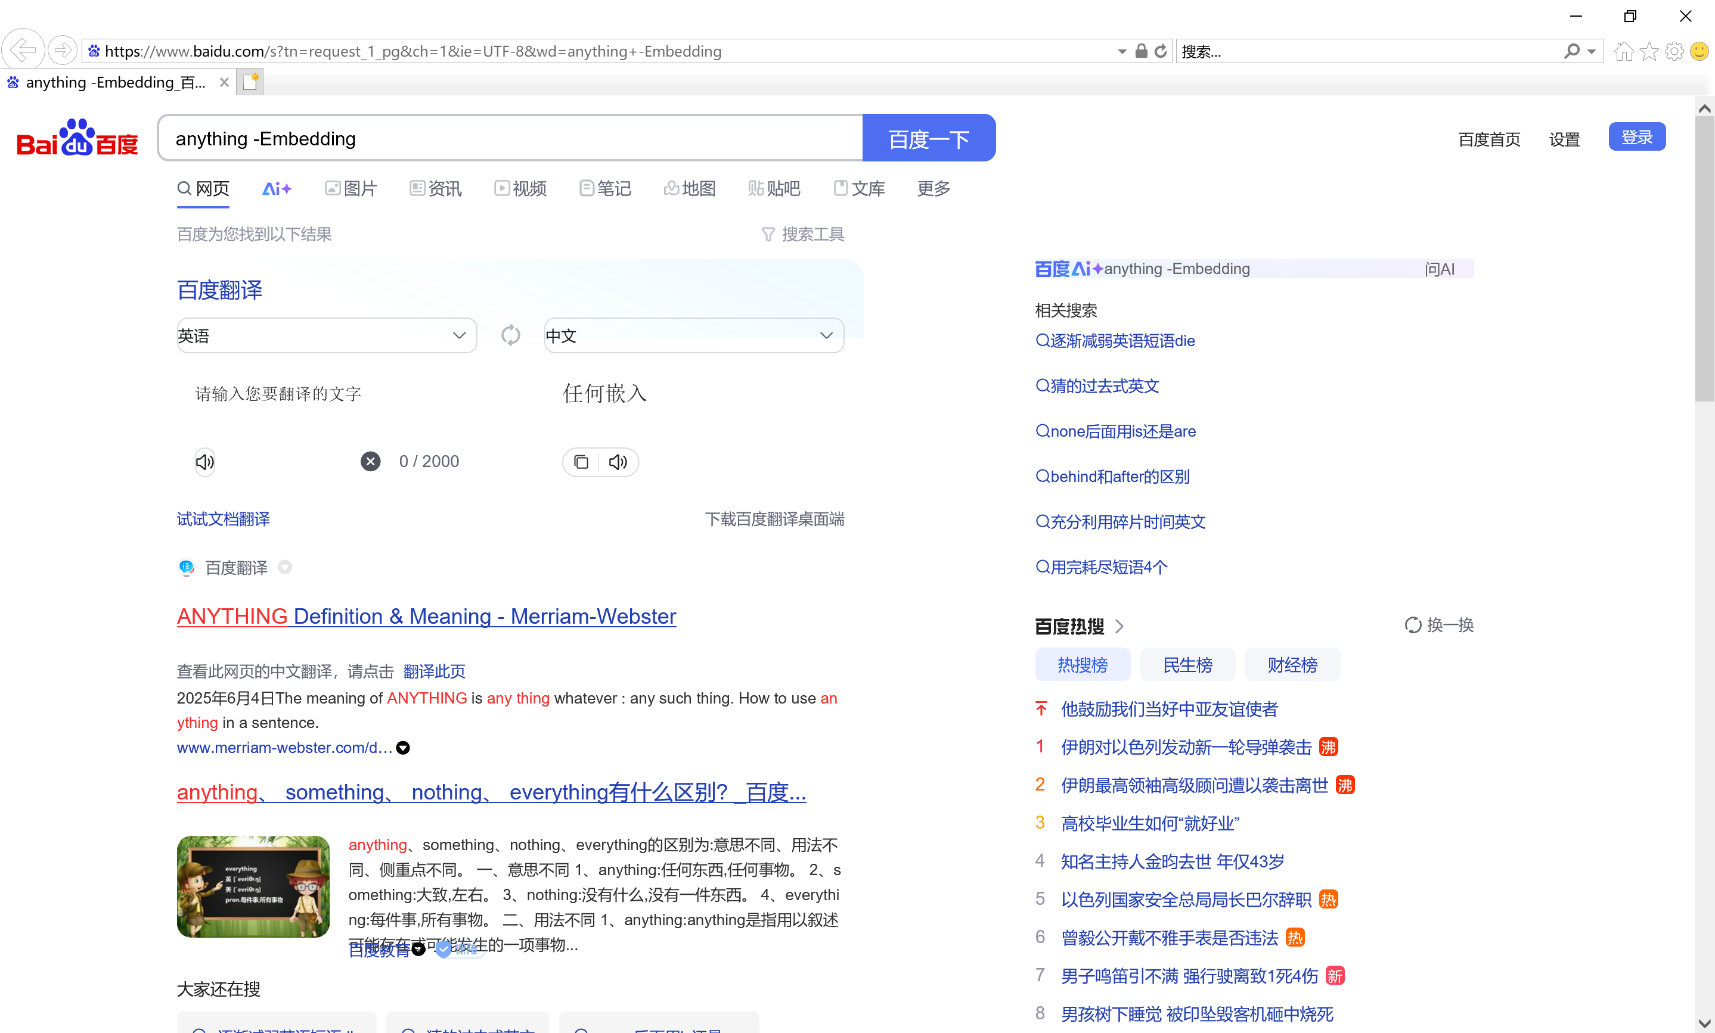This screenshot has height=1033, width=1715.
Task: Switch to the 视频 tab
Action: [520, 188]
